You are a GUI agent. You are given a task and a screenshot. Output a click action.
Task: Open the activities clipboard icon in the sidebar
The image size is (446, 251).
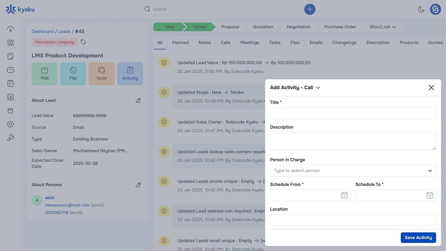coord(10,83)
